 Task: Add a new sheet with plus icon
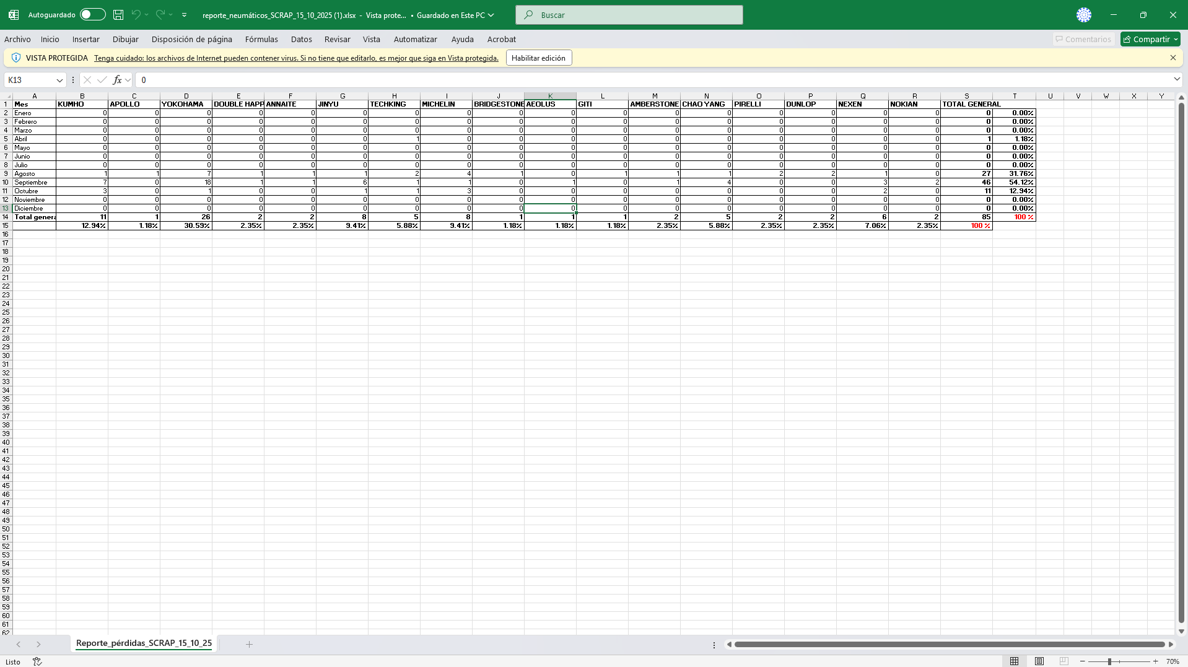(249, 644)
